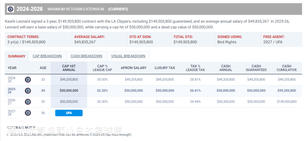Click the Clippers logo in contract header
The width and height of the screenshot is (304, 141).
(10, 9)
